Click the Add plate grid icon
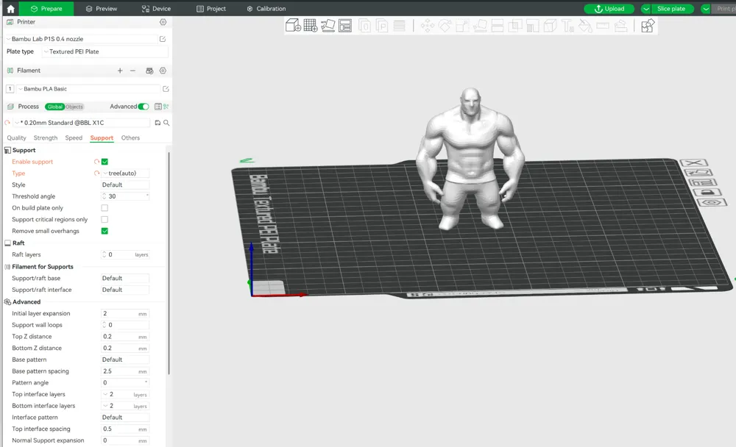Screen dimensions: 736x447 311,25
